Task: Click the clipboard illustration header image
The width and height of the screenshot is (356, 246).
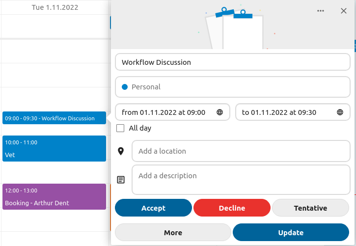Action: (x=233, y=27)
